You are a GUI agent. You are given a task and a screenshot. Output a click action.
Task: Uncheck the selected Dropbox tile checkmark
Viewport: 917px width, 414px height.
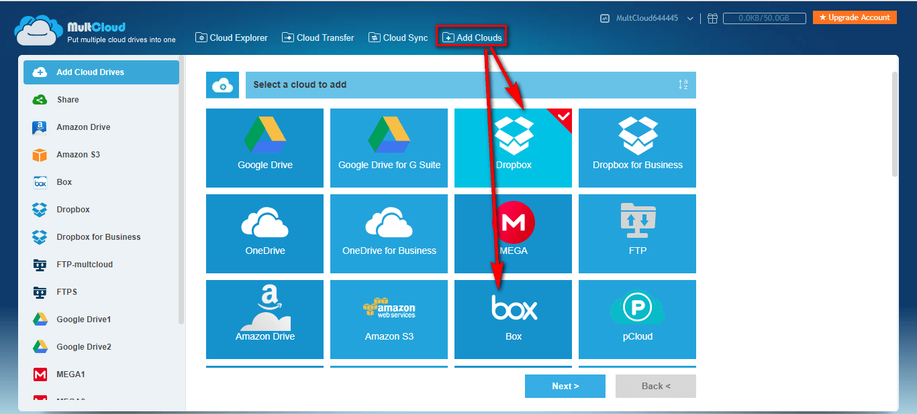coord(563,118)
